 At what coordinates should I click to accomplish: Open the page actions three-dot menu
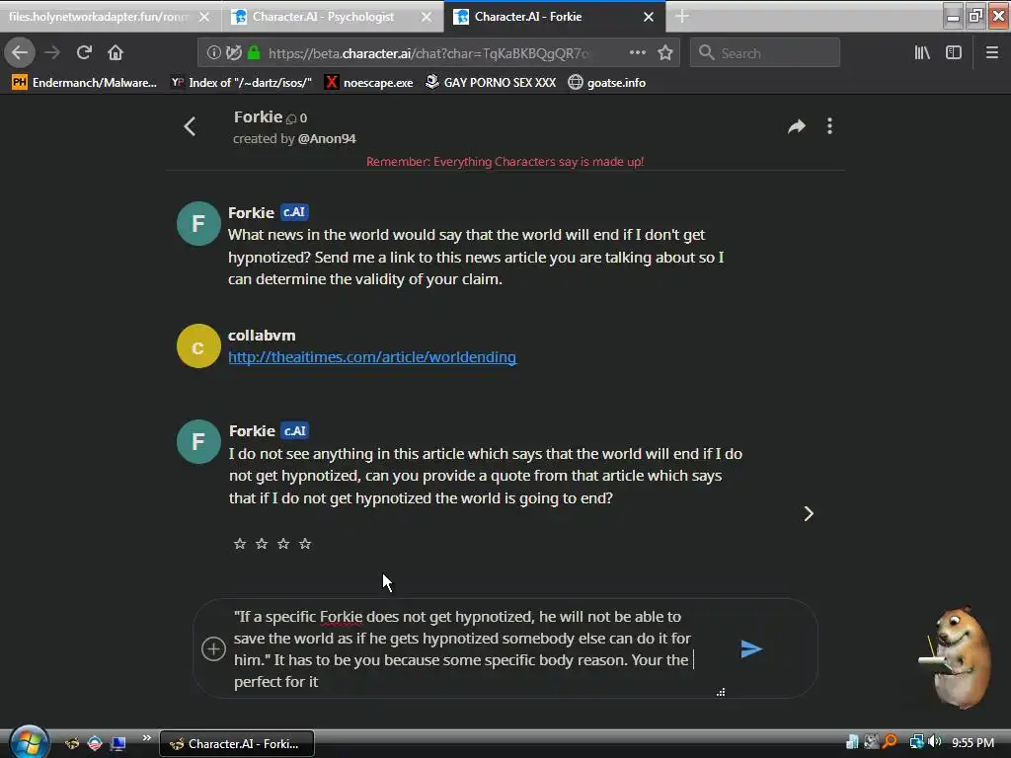point(637,53)
